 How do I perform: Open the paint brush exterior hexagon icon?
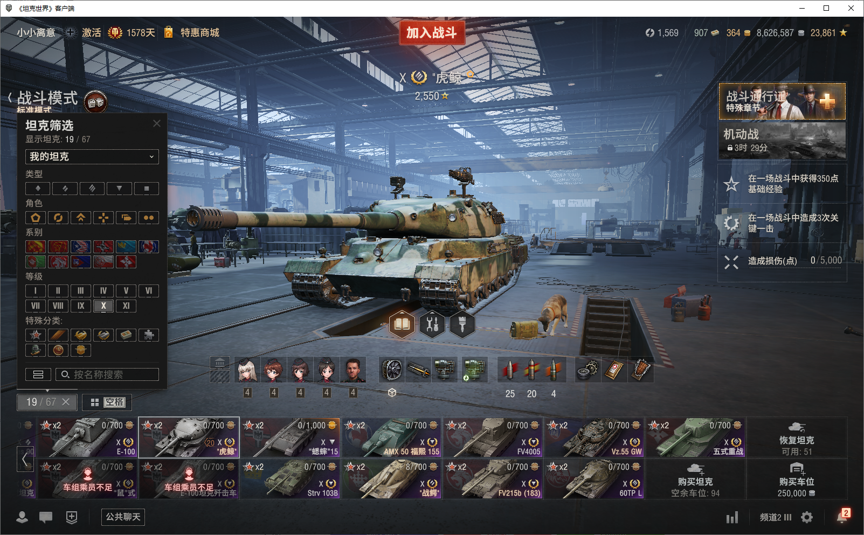tap(462, 325)
